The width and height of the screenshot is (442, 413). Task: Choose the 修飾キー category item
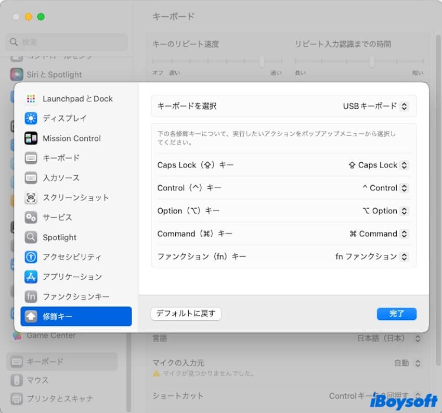pyautogui.click(x=76, y=316)
